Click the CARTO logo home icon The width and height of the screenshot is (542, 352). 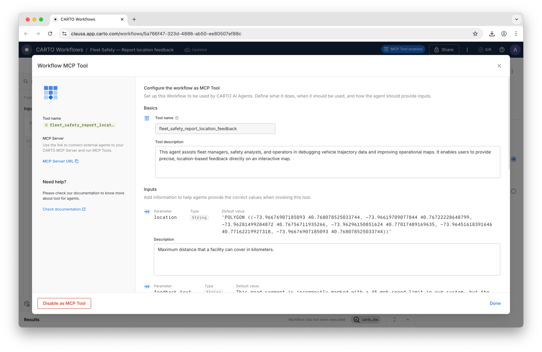tap(27, 50)
